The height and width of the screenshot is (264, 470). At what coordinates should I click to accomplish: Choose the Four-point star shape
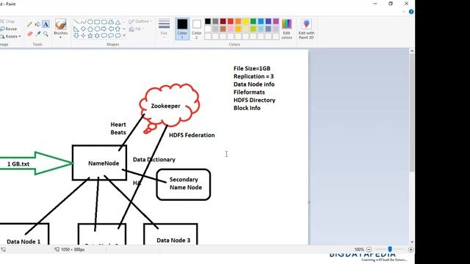tap(83, 36)
